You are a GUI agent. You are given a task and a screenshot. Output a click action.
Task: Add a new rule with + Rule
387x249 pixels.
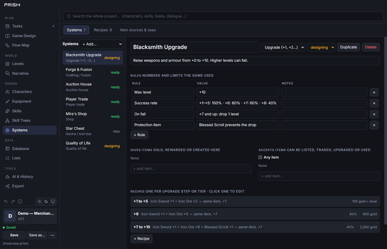139,135
